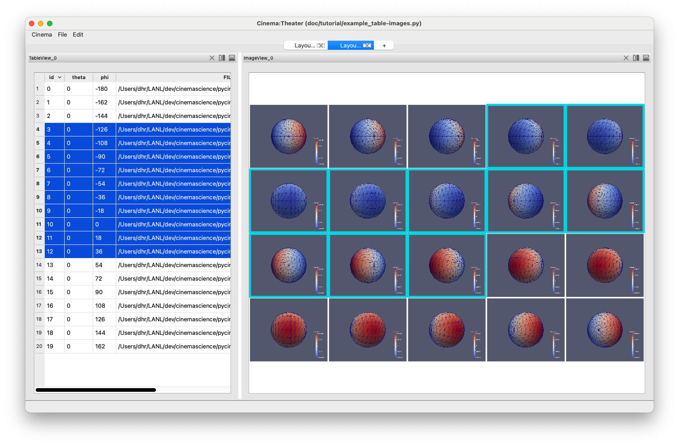Screen dimensions: 679x446
Task: Select fourth unhighlighted thumbnail in third row
Action: (526, 265)
